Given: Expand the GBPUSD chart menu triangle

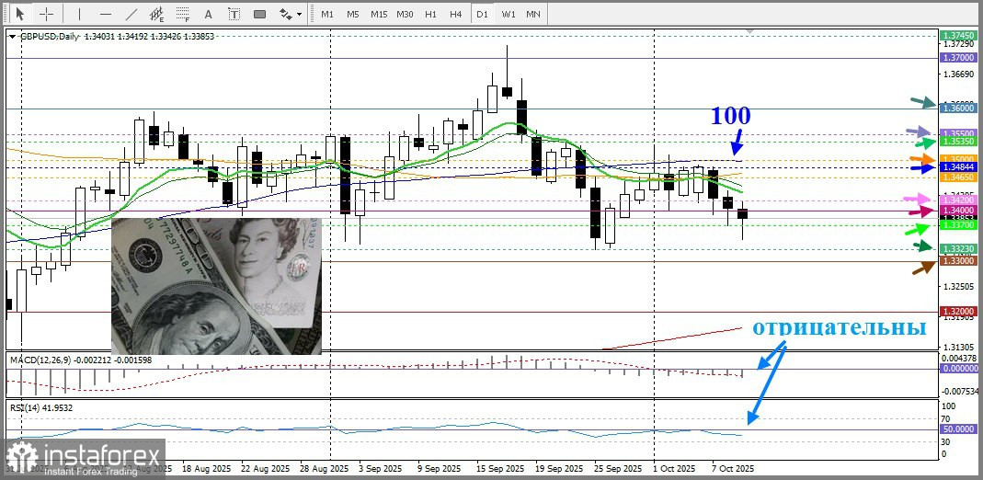Looking at the screenshot, I should 13,37.
